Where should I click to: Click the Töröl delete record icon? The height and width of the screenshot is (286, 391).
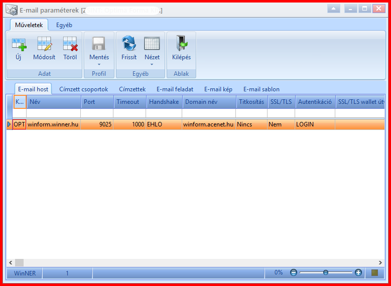tap(70, 44)
